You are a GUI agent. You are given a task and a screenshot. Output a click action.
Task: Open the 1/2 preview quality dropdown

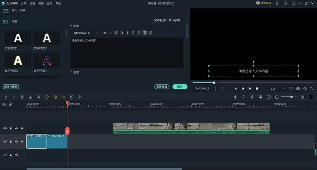coord(278,89)
